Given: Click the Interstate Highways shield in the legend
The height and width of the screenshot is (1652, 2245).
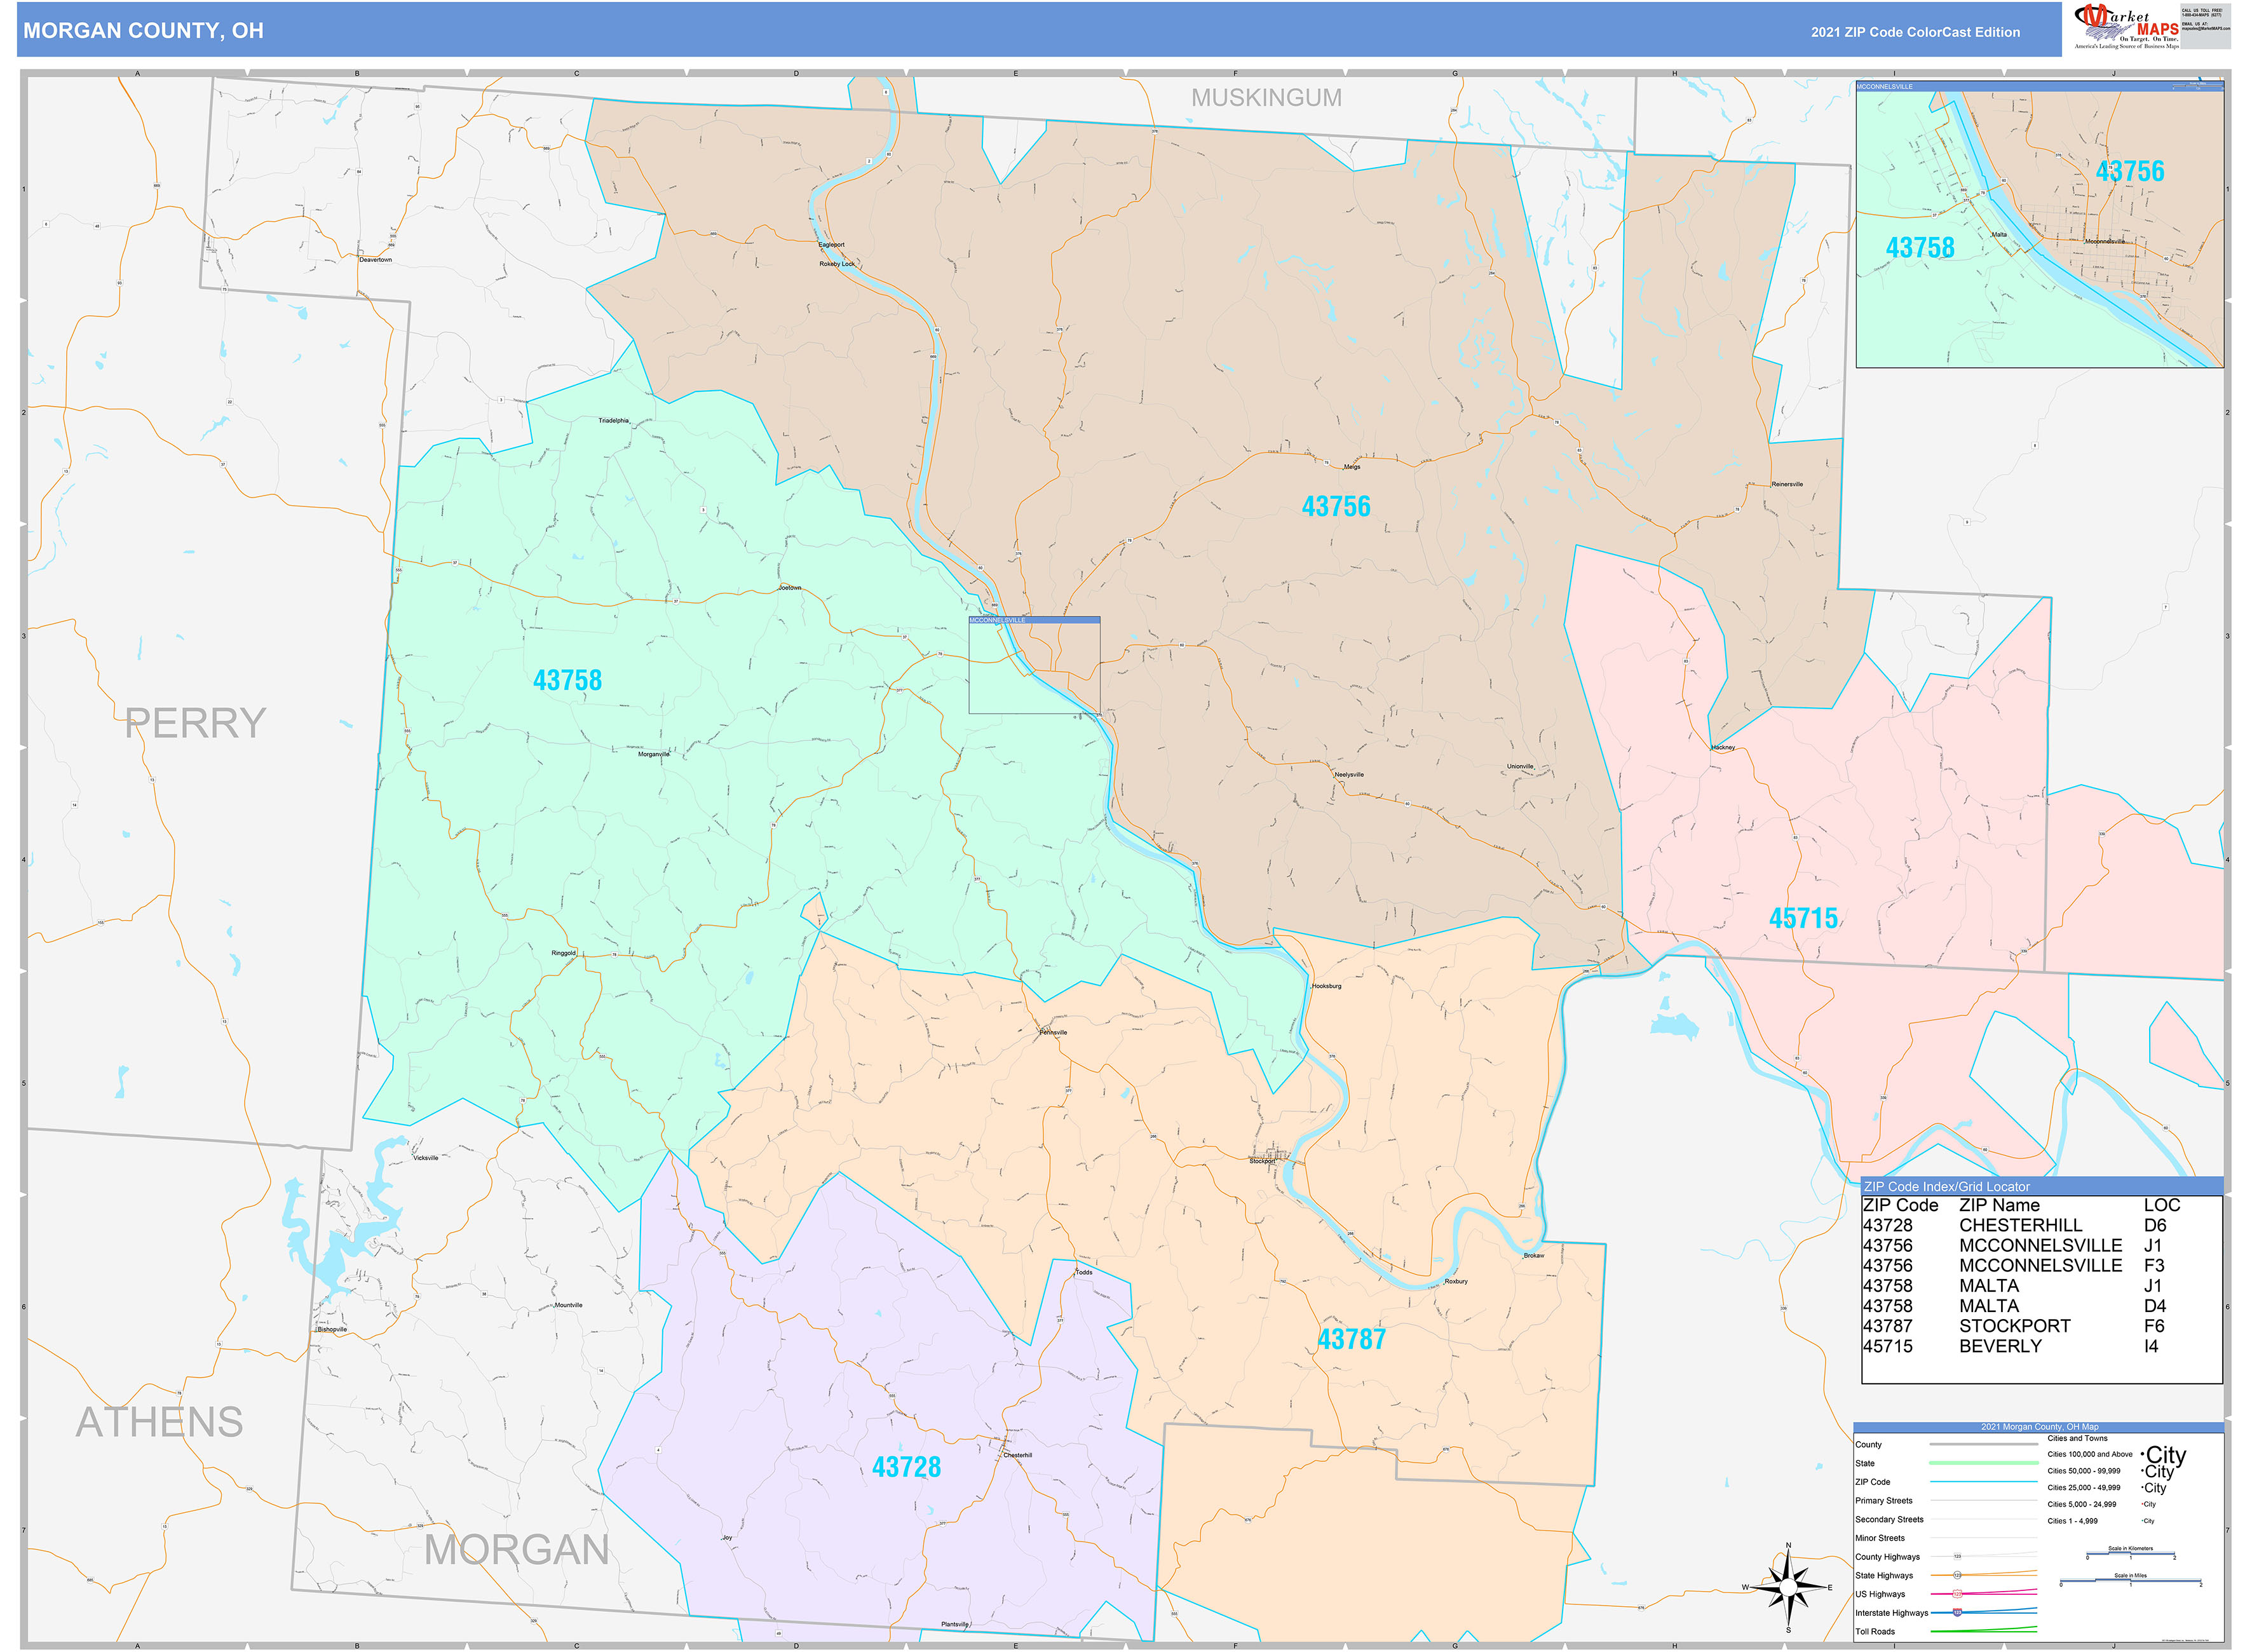Looking at the screenshot, I should pyautogui.click(x=1957, y=1613).
